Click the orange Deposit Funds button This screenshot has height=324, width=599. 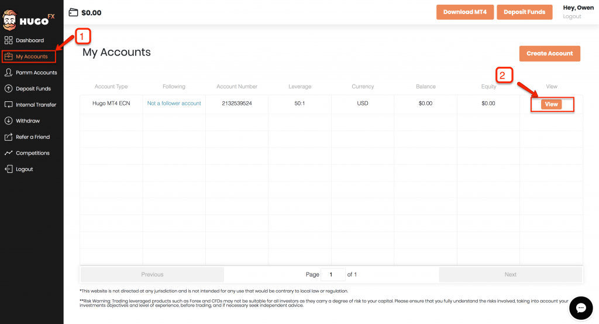[x=525, y=12]
